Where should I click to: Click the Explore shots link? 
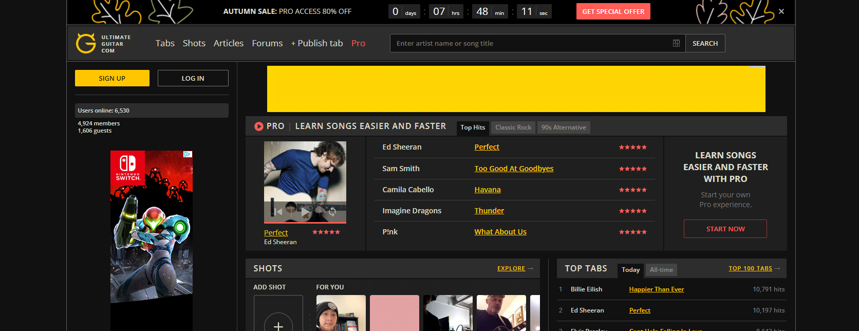point(511,268)
